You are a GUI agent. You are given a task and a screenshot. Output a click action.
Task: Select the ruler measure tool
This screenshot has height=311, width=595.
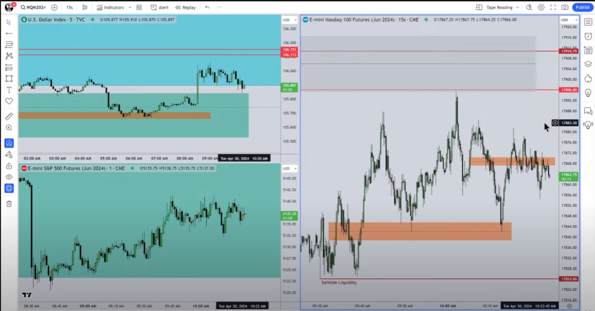pos(9,117)
